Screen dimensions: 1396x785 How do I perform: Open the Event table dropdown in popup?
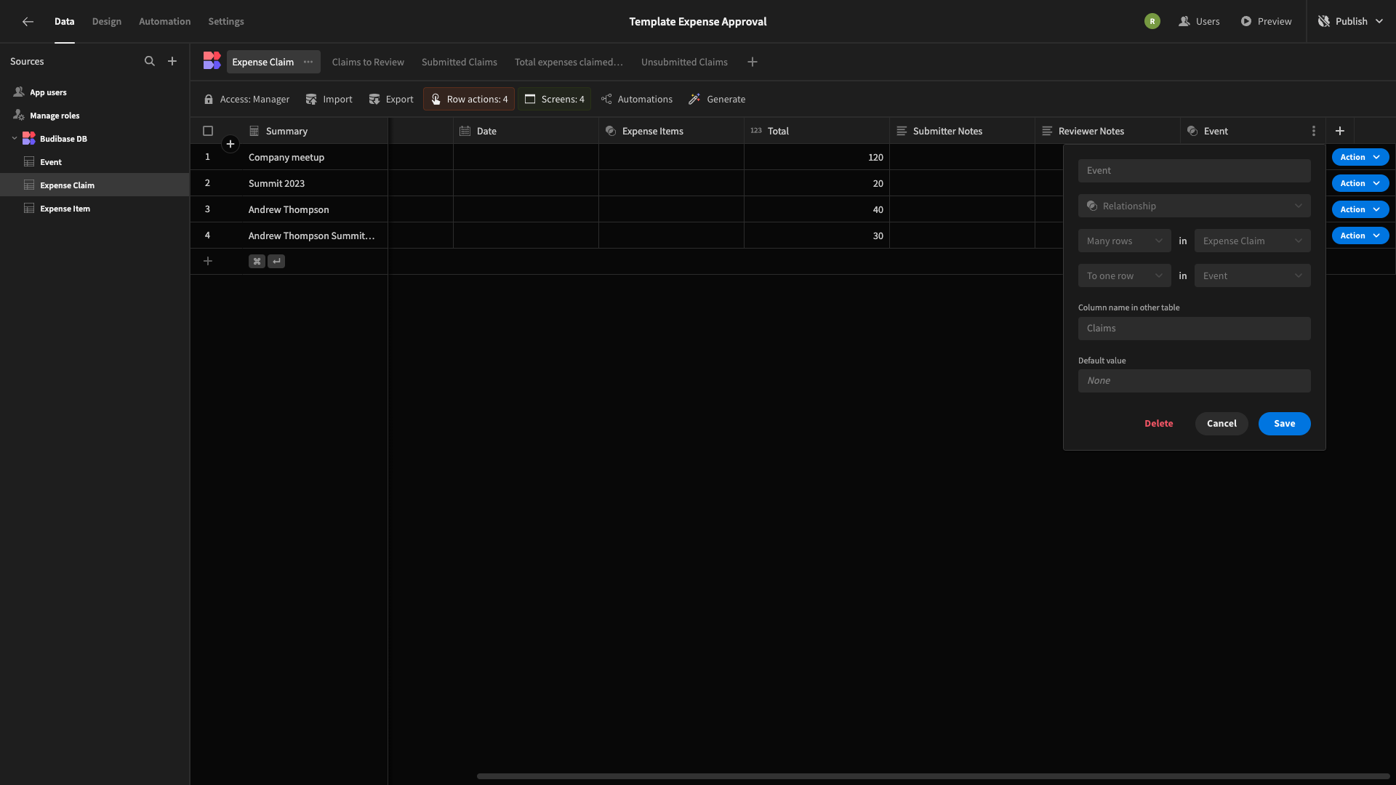[x=1252, y=275]
